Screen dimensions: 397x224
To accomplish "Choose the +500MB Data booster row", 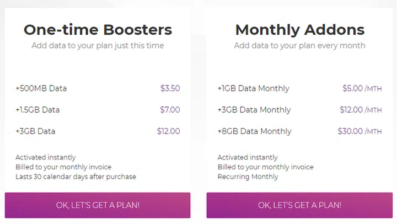I will point(41,88).
